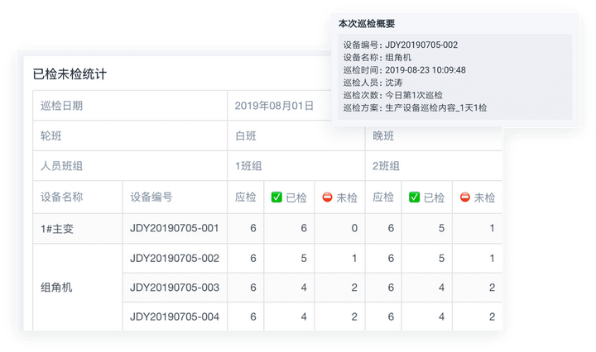This screenshot has height=352, width=596.
Task: Click 白班 应检 value 6 for JDY20190705-004
Action: tap(253, 316)
